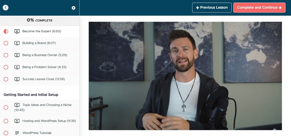Click the lesson video to play
The image size is (291, 136).
pos(185,76)
